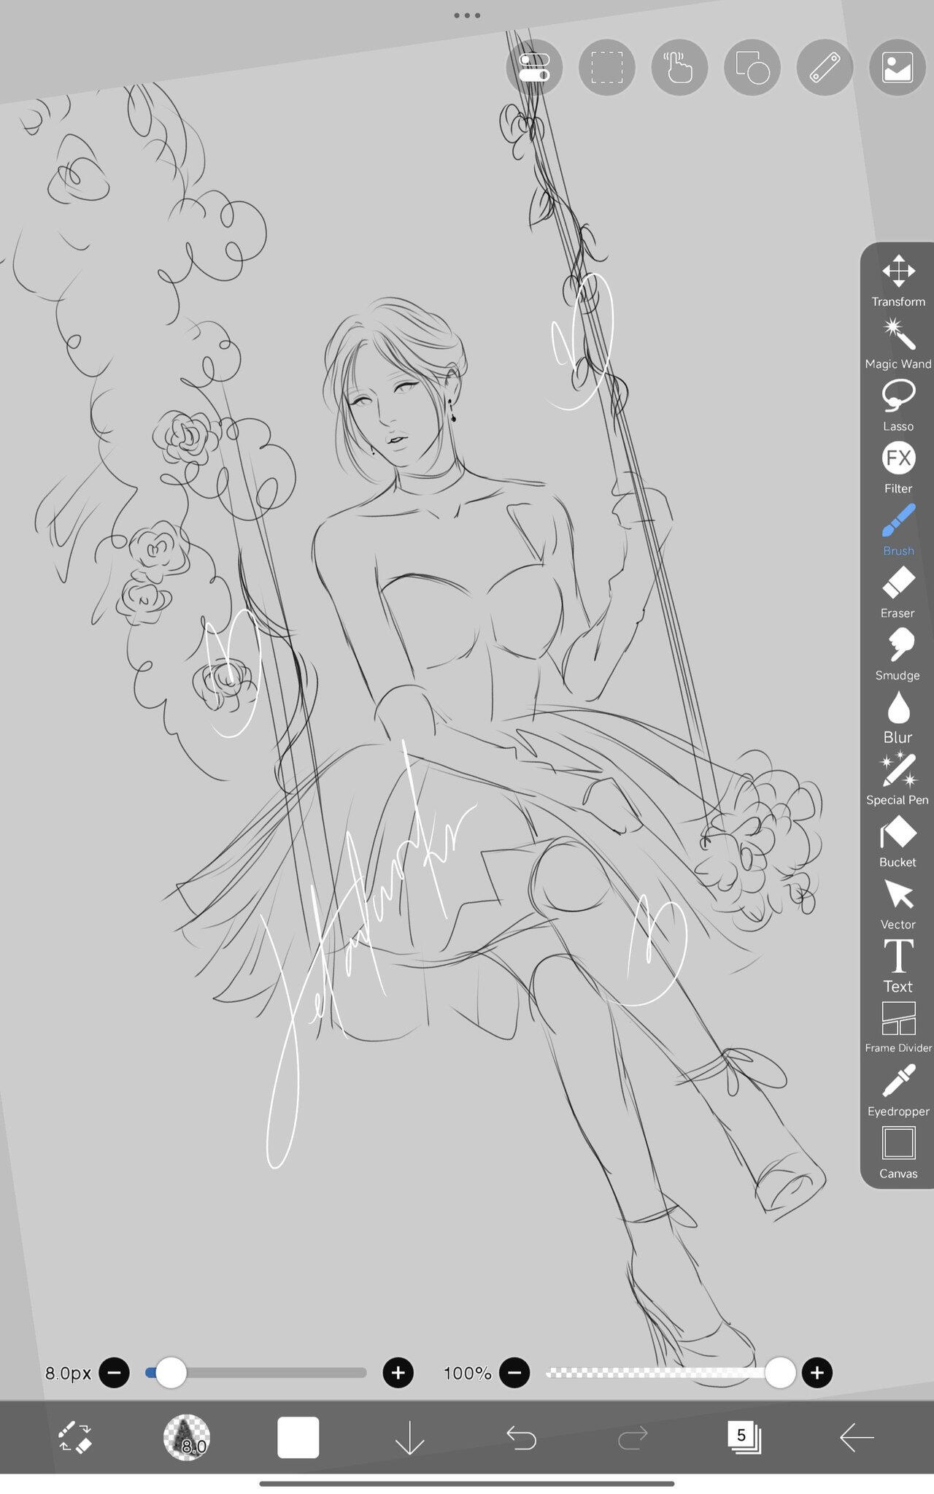Redo the undone stroke

[633, 1437]
